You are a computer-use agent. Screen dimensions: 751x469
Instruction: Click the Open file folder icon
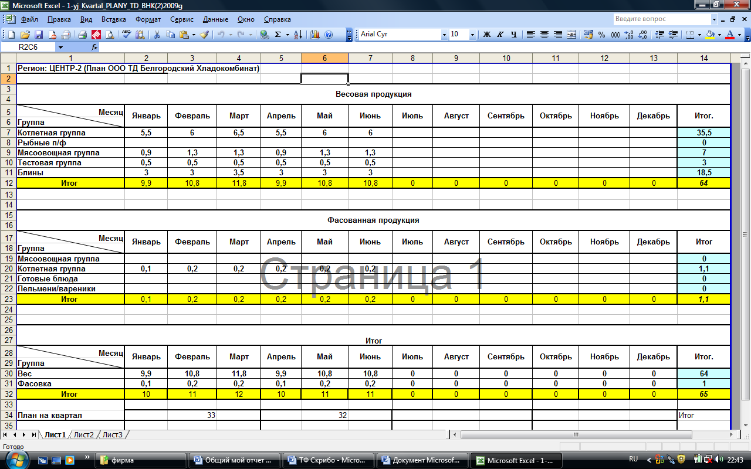(x=25, y=35)
